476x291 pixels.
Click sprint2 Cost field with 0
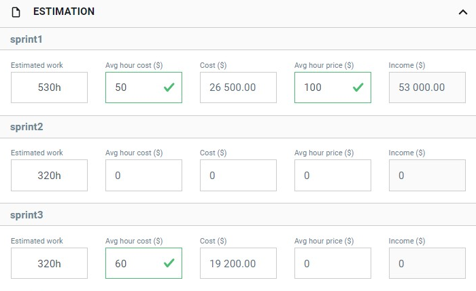[238, 175]
